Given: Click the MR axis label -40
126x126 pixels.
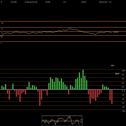Looking at the screenshot, I should [x=123, y=99].
